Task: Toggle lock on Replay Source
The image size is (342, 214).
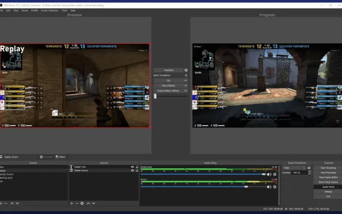Action: (137, 170)
